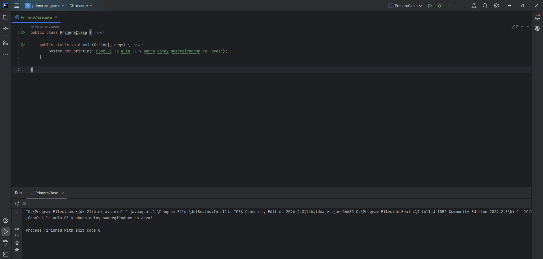Open the Project tool window
Viewport: 543px width, 259px height.
[6, 17]
